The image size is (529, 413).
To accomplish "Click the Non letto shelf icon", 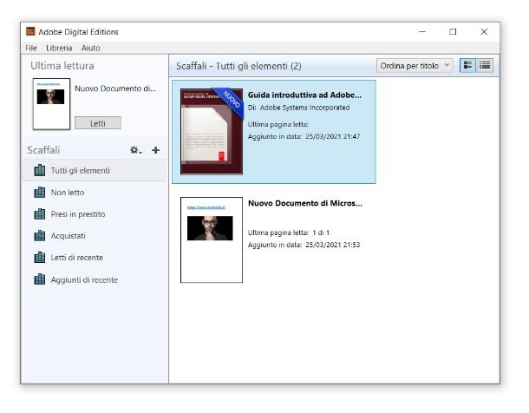I will coord(40,193).
